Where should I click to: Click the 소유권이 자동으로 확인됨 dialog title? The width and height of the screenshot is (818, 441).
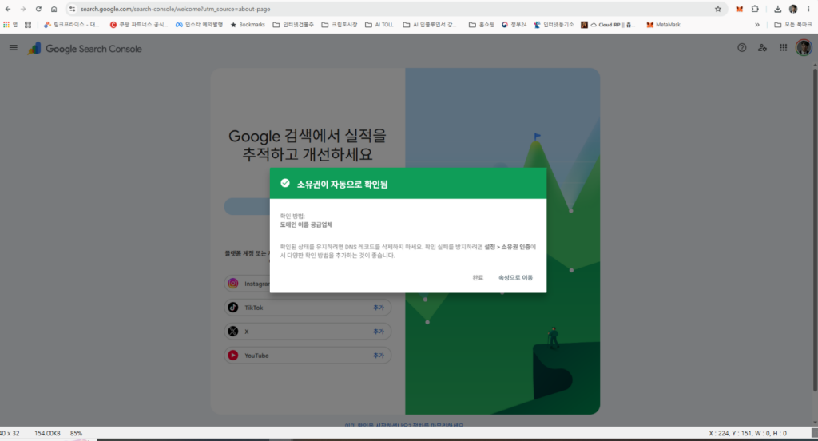[342, 185]
